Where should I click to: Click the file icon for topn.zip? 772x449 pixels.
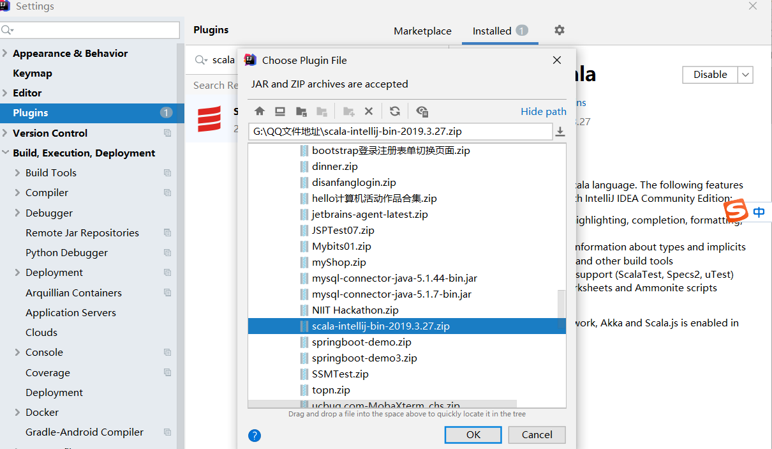click(304, 390)
